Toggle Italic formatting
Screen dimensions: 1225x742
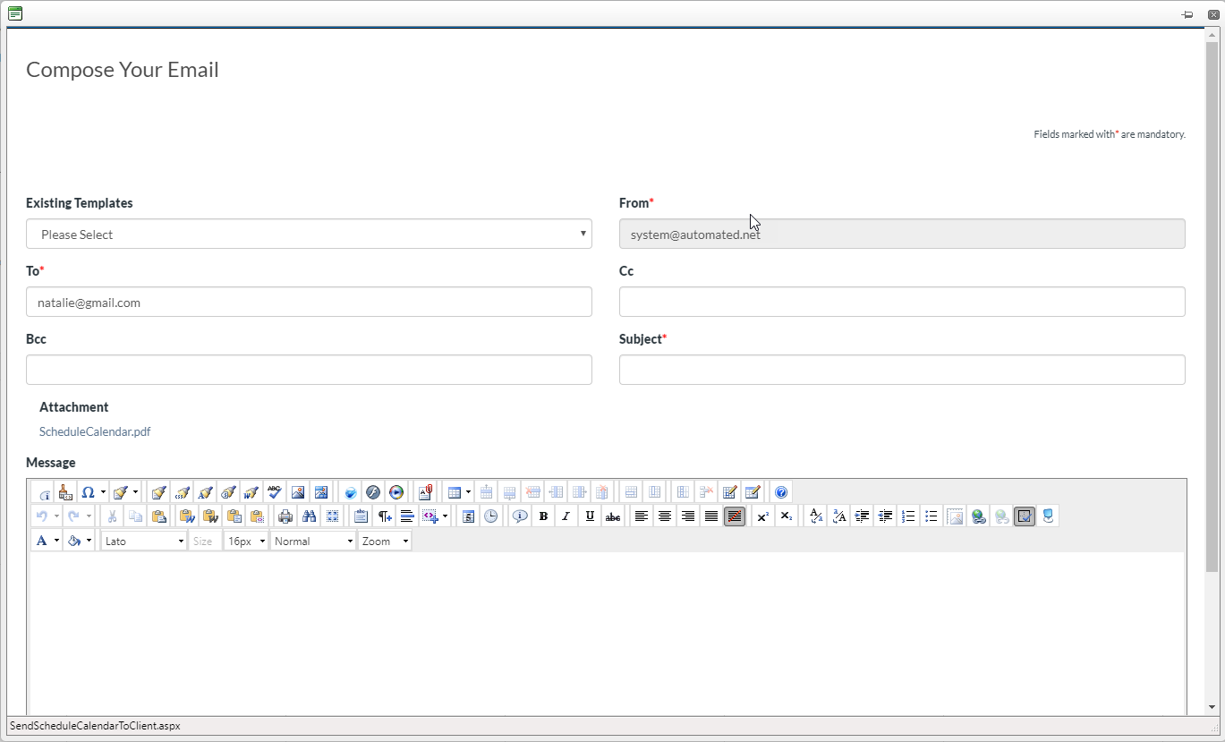(x=566, y=516)
